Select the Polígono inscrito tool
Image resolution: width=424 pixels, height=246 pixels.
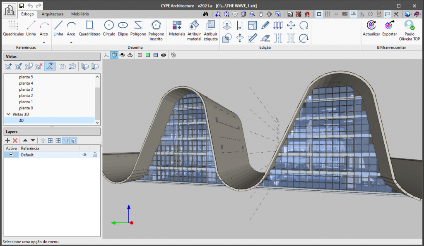tap(156, 29)
